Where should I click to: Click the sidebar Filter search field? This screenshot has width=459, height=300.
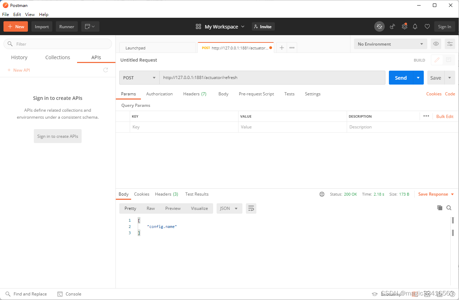tap(58, 44)
